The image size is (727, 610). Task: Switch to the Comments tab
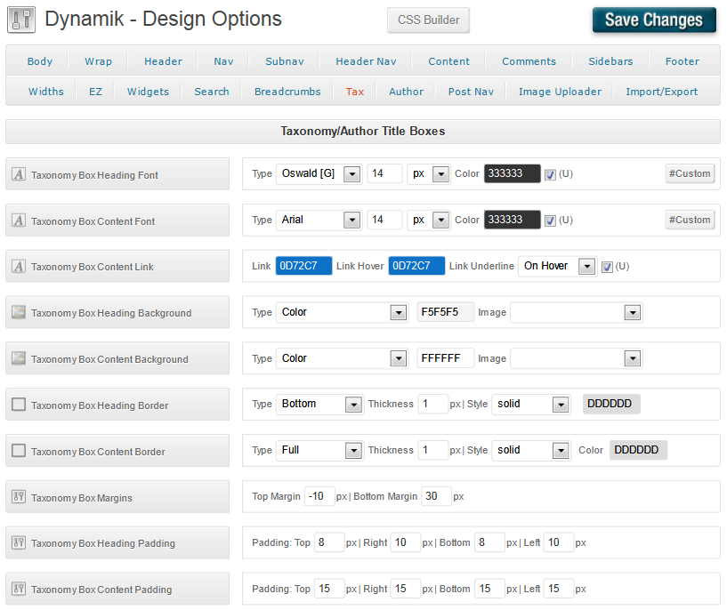529,61
